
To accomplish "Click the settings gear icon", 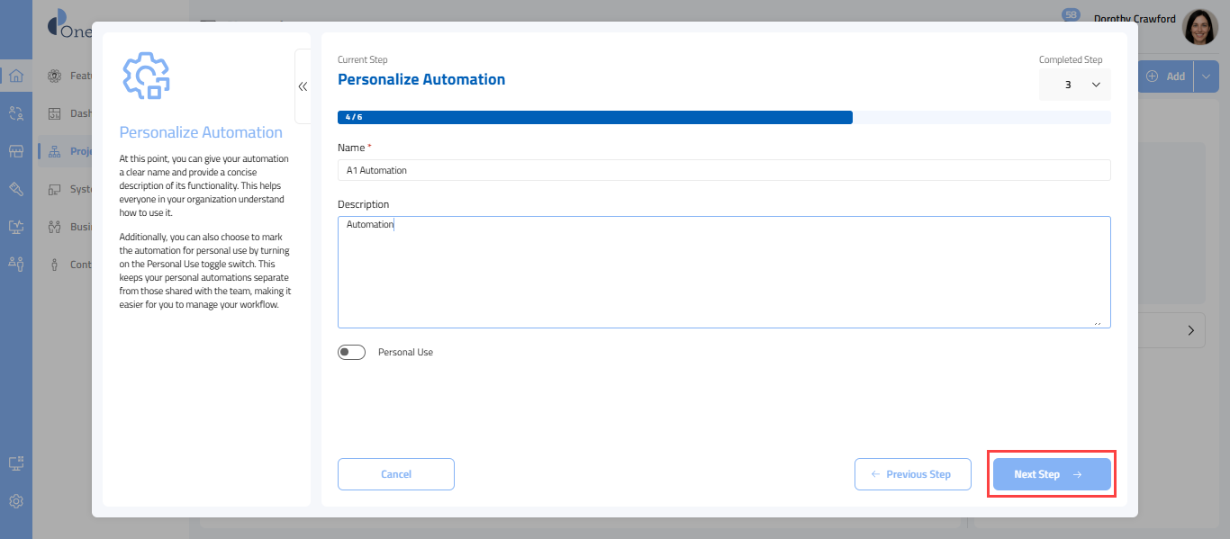I will (16, 501).
